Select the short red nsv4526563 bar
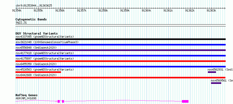The height and width of the screenshot is (104, 233). click(38, 72)
